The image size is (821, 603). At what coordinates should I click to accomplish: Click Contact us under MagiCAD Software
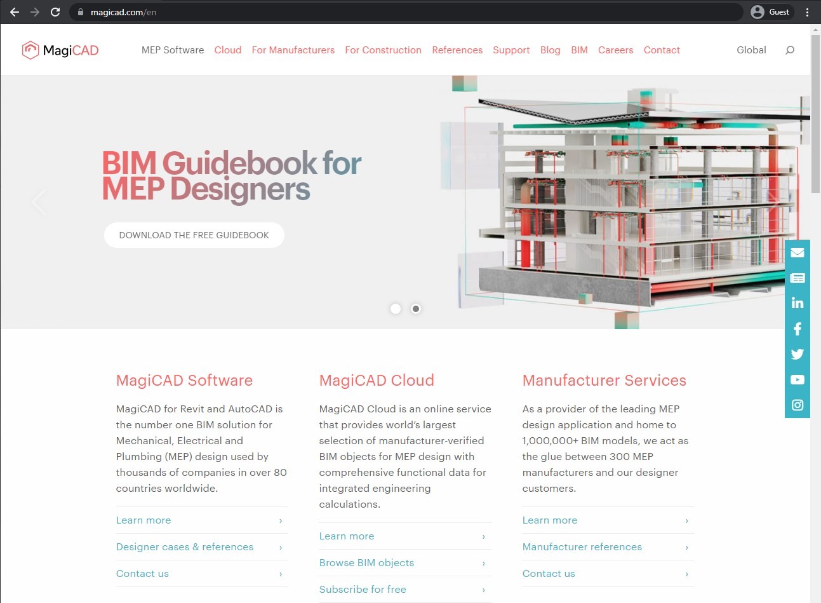(x=142, y=574)
